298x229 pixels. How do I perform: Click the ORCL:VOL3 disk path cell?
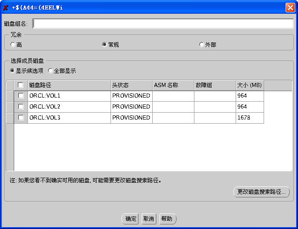tap(69, 118)
